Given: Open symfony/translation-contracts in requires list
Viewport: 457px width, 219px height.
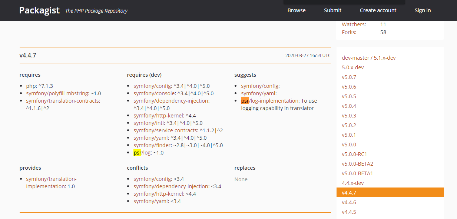Looking at the screenshot, I should (63, 100).
